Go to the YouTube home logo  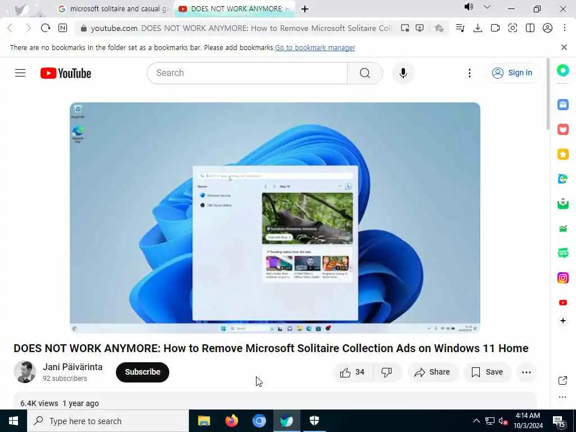pos(66,73)
